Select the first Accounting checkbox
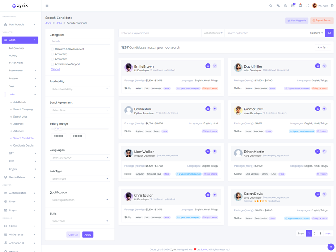 (52, 54)
